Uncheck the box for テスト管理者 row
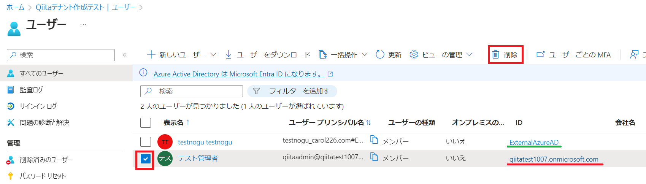Viewport: 646px width, 184px height. 146,159
